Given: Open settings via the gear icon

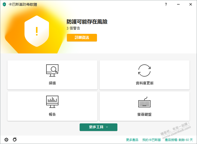Looking at the screenshot, I should click(x=6, y=140).
